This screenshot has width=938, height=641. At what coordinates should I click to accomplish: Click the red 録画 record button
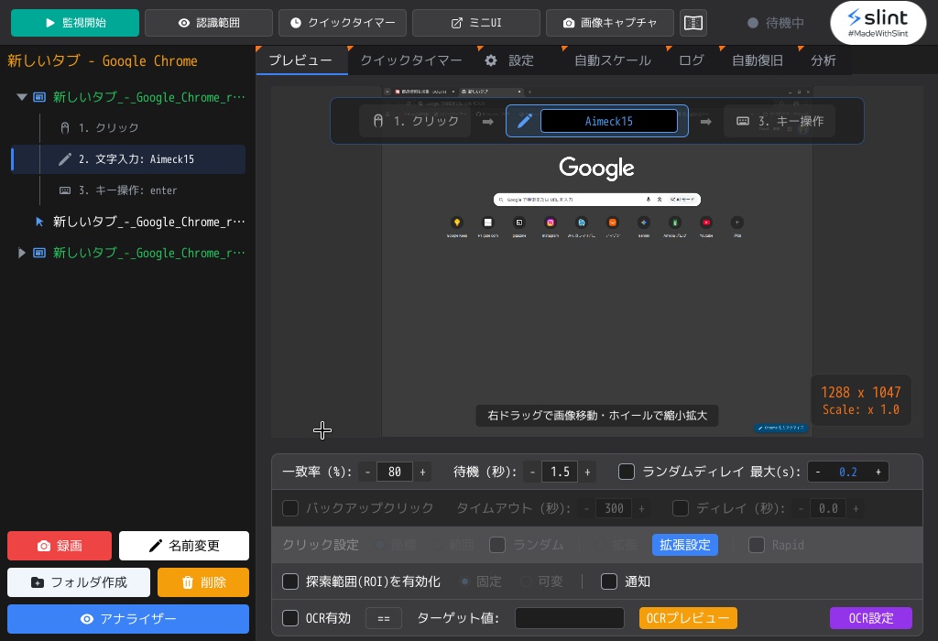(60, 546)
